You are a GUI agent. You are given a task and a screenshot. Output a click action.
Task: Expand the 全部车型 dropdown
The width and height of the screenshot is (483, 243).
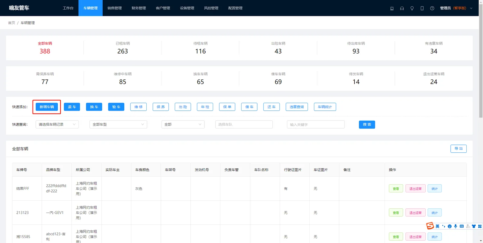118,124
